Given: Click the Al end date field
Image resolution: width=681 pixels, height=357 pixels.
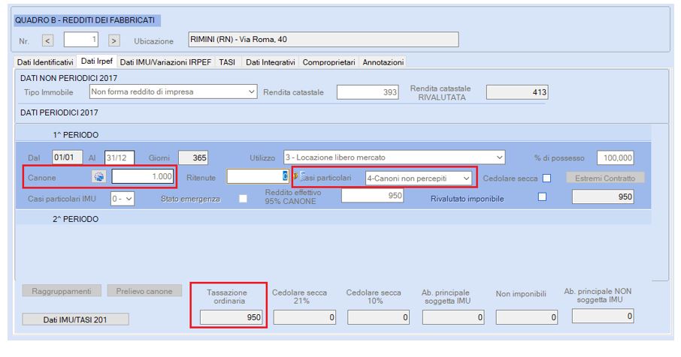Looking at the screenshot, I should point(119,157).
